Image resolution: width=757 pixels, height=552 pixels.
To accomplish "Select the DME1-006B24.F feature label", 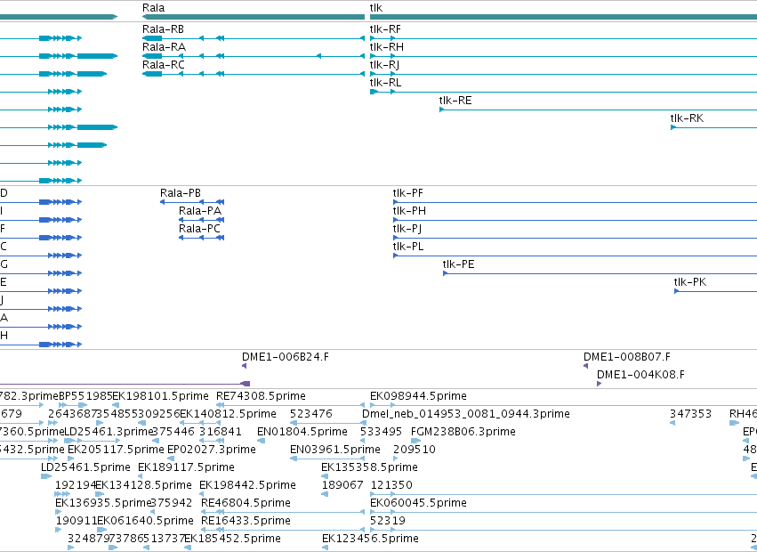I will [286, 357].
